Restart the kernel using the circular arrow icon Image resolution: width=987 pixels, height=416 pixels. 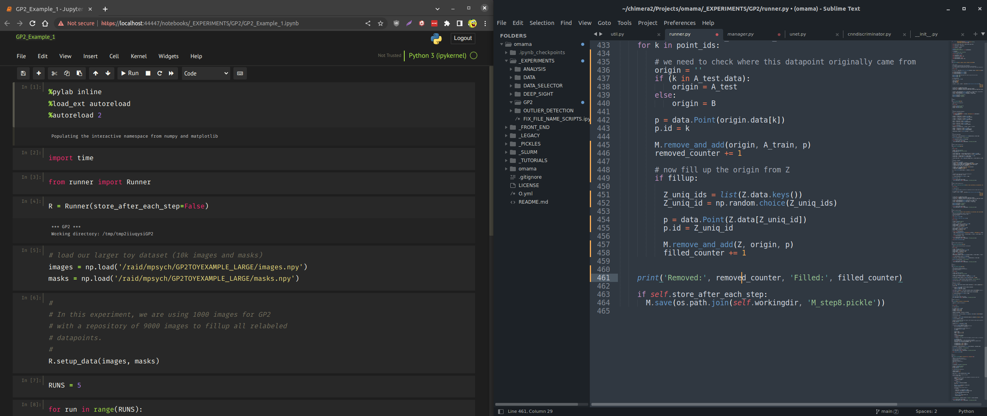[x=160, y=73]
